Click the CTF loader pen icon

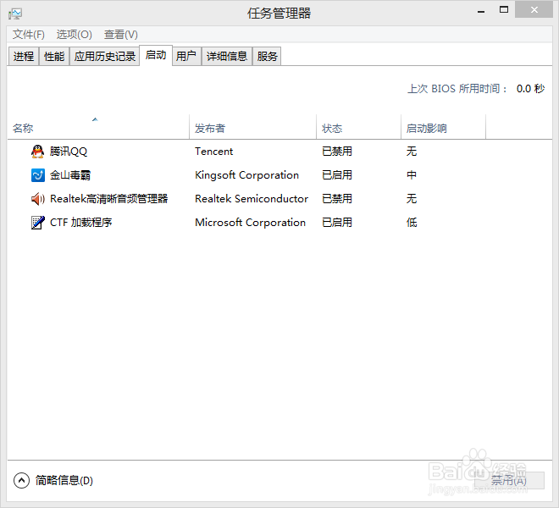tap(38, 223)
